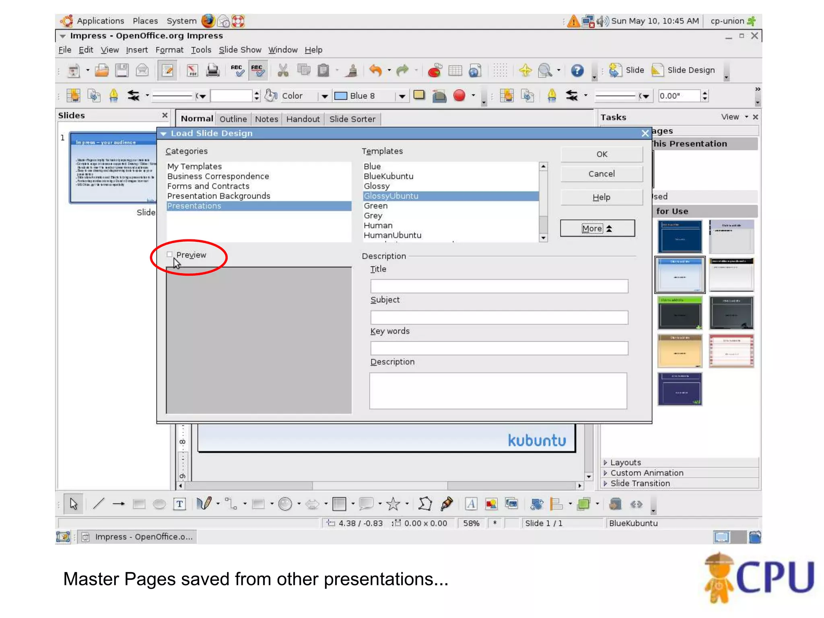824x618 pixels.
Task: Toggle Edit File mode icon
Action: [x=167, y=70]
